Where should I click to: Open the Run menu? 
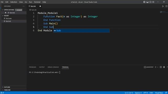pyautogui.click(x=30, y=2)
